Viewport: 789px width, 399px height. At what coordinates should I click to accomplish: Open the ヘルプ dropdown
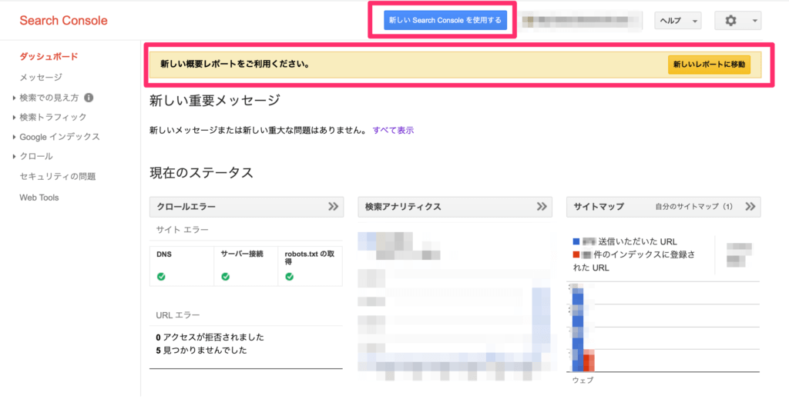pyautogui.click(x=678, y=21)
